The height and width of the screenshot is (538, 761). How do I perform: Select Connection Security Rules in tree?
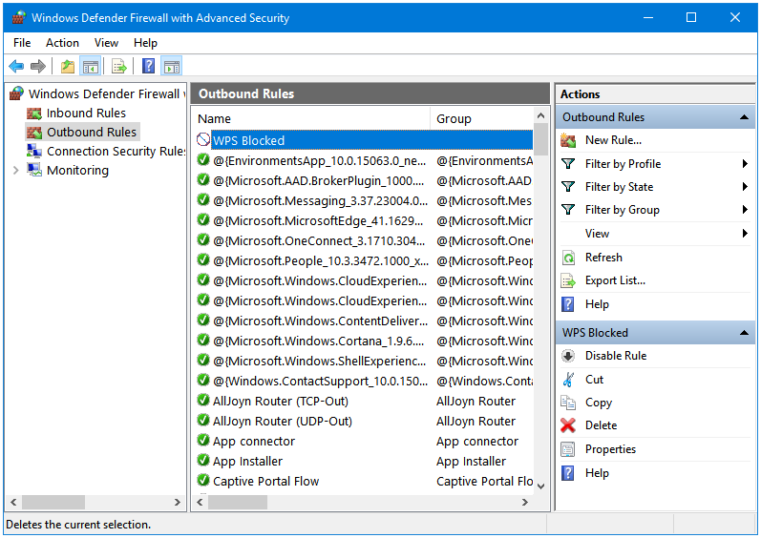(x=116, y=152)
